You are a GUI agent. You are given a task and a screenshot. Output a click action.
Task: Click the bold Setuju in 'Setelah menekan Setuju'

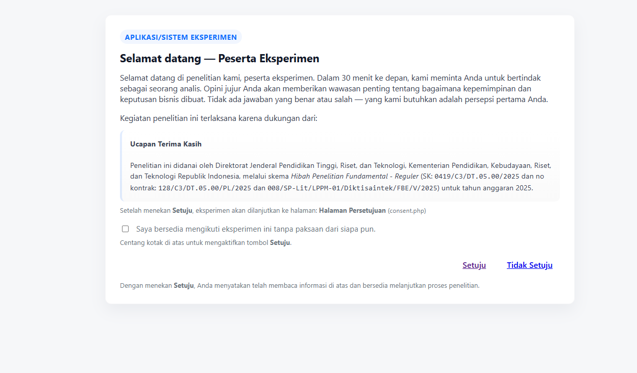[182, 210]
